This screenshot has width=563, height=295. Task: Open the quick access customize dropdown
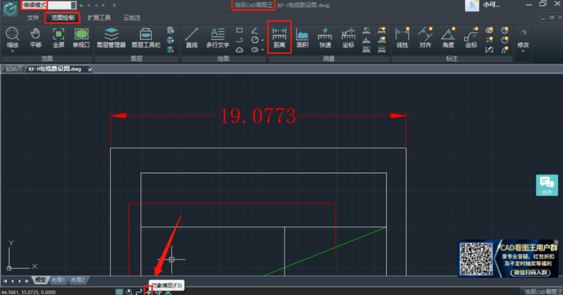point(114,5)
